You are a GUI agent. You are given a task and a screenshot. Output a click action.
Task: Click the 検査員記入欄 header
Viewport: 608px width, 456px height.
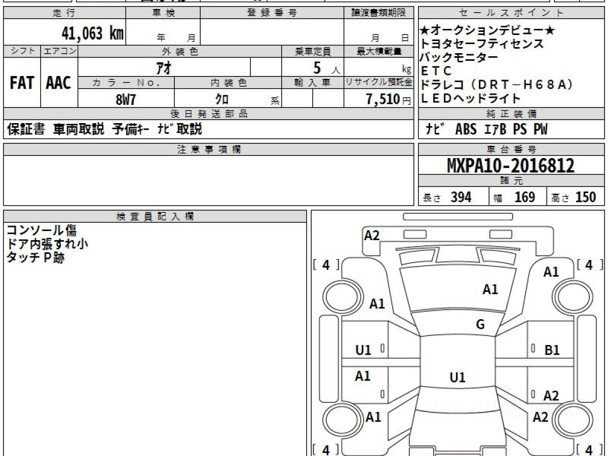tap(155, 216)
